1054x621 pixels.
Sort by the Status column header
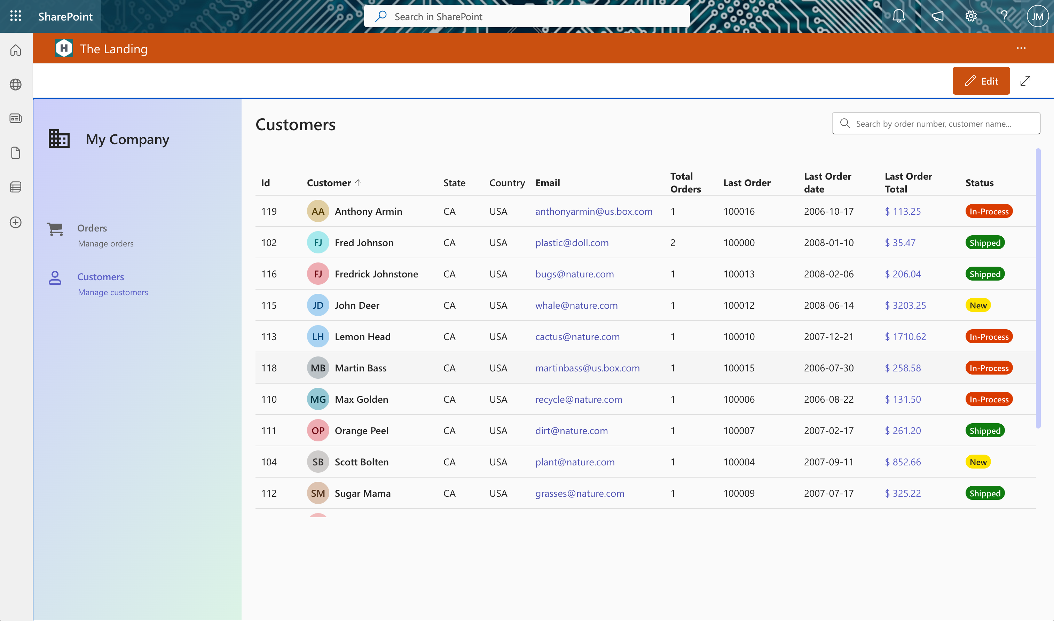979,183
